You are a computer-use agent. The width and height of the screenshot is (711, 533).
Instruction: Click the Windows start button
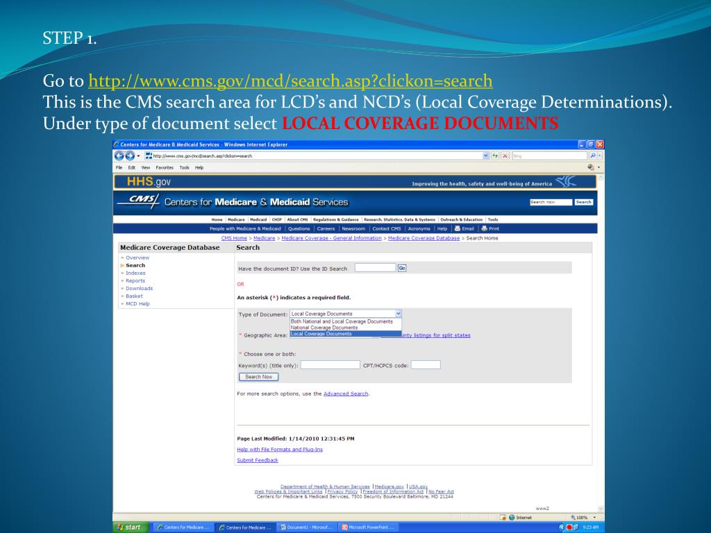130,527
